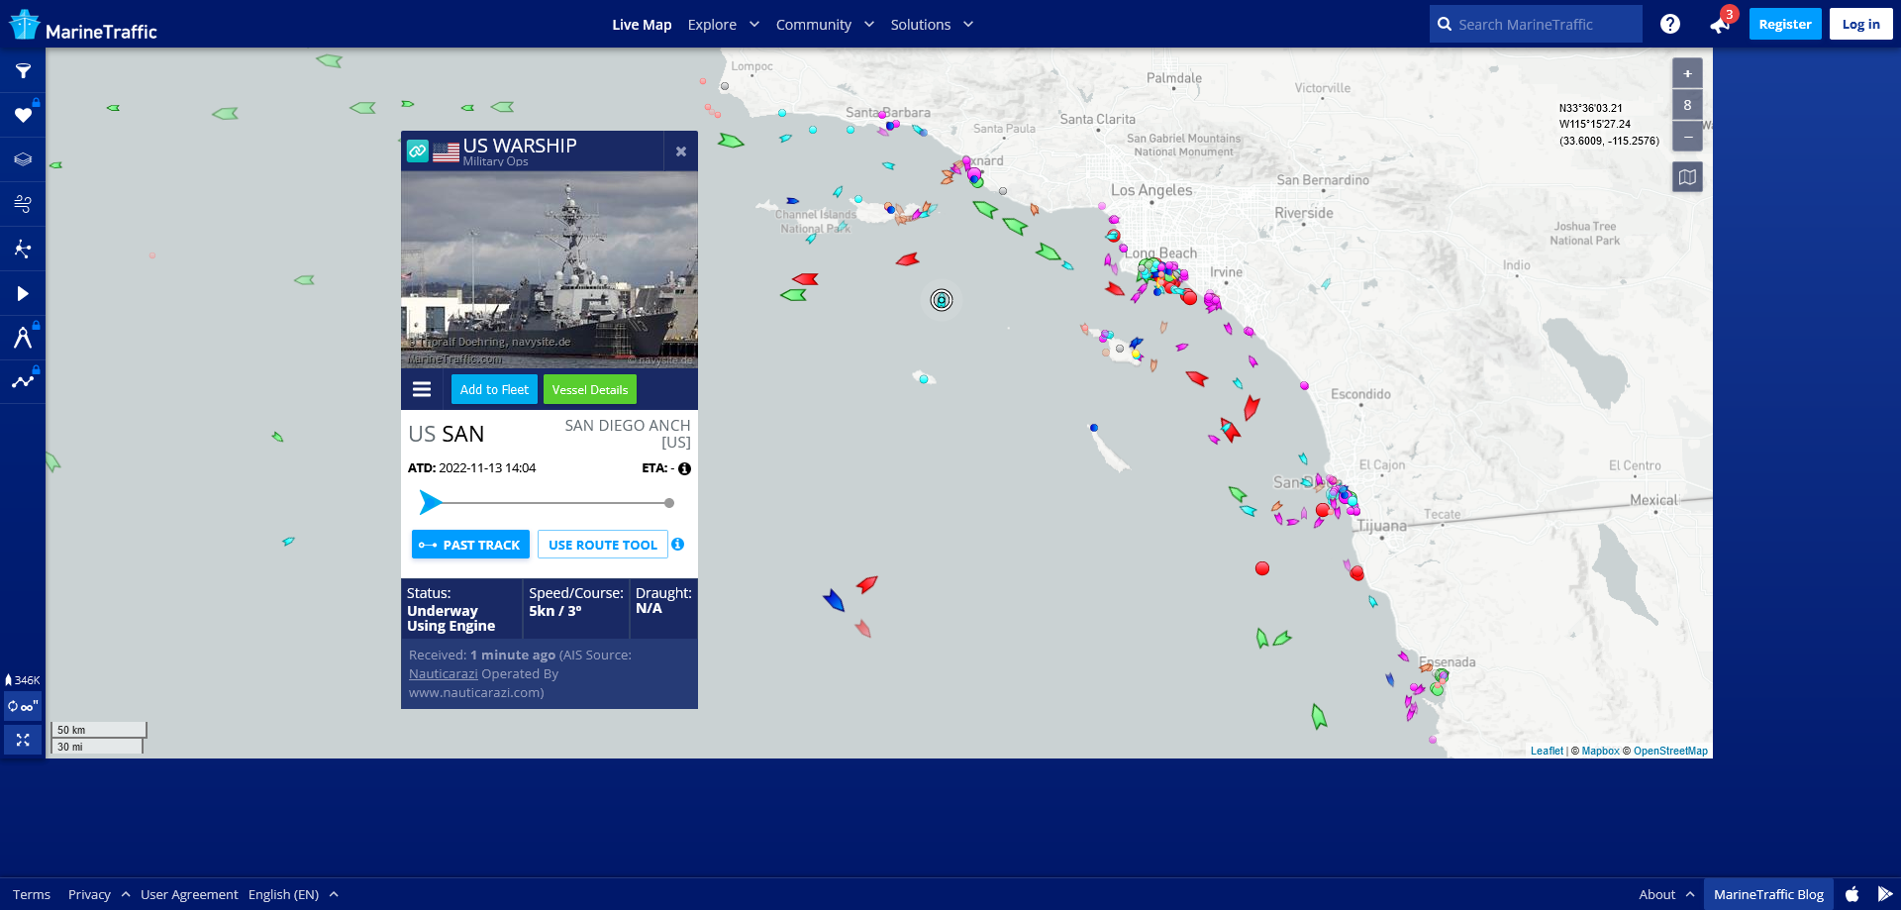Click Vessel Details button

click(590, 389)
